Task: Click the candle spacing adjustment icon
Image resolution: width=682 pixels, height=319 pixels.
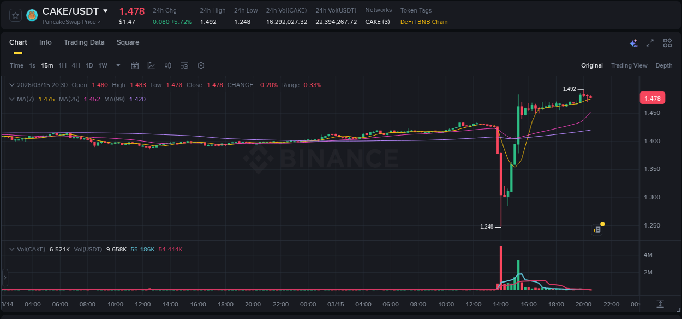Action: pyautogui.click(x=167, y=65)
